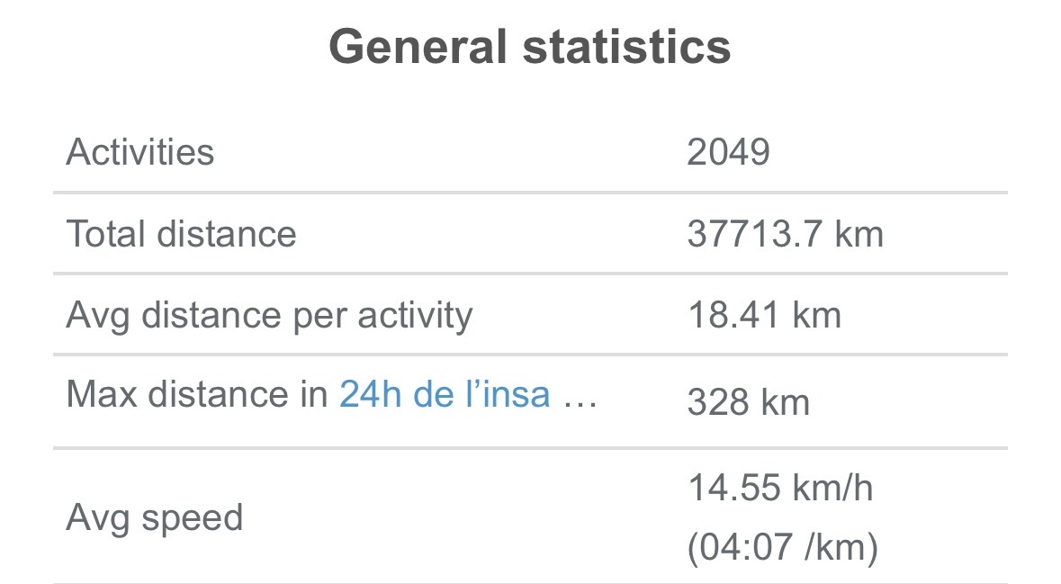Select the "Avg distance per activity" label
The image size is (1061, 584).
coord(269,316)
